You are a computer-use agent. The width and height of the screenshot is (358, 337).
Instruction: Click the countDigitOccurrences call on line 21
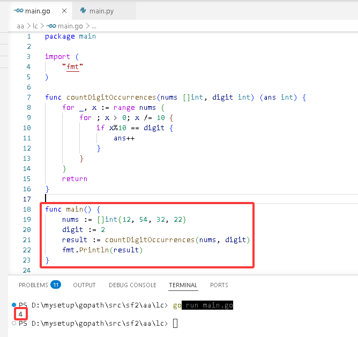177,240
